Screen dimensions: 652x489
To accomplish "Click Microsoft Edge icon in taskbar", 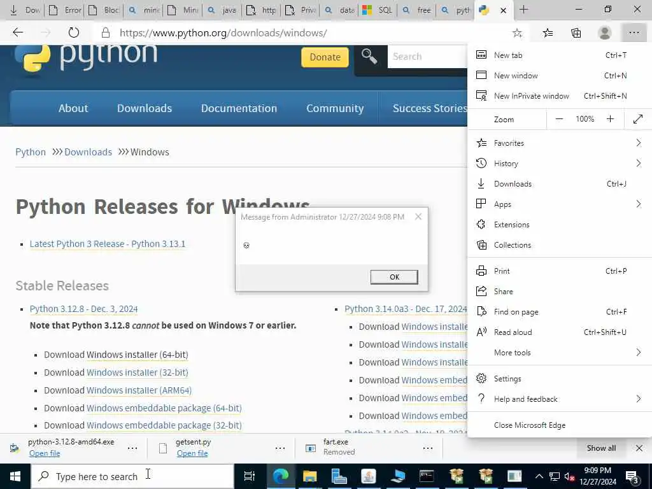I will coord(280,476).
